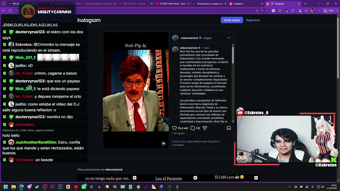Click doctorvyrus123's 'mentira no dijo' message
Screen dimensions: 340x191
(x=59, y=117)
